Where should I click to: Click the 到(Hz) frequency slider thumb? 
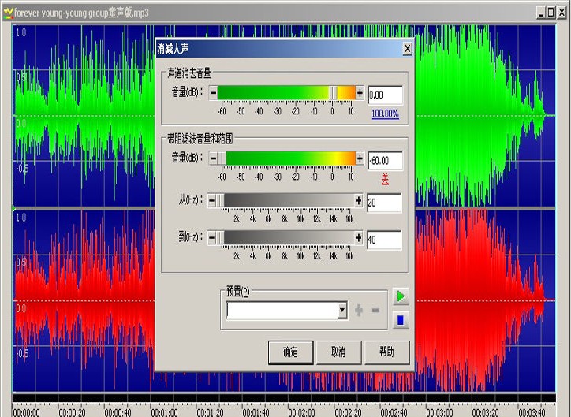coord(220,238)
